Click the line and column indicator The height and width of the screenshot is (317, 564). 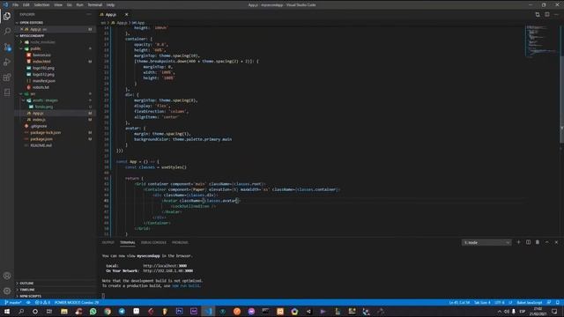click(459, 303)
